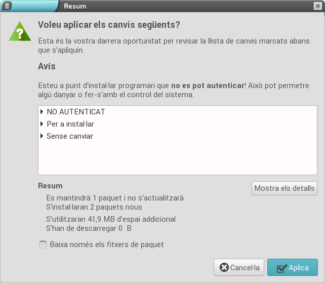Click the checkmark icon on Aplica

pyautogui.click(x=281, y=268)
